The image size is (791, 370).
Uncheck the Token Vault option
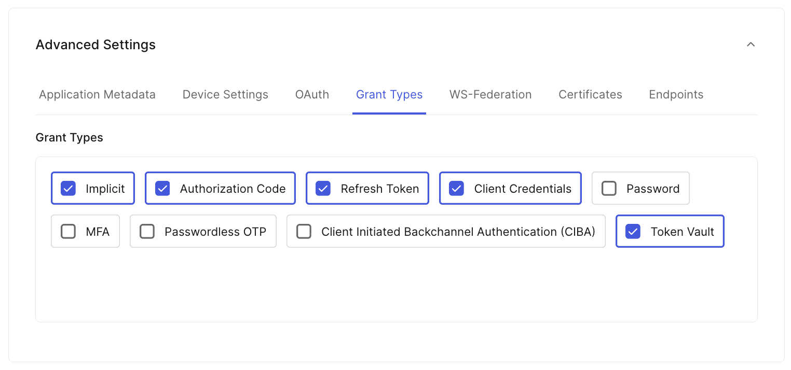[x=632, y=231]
